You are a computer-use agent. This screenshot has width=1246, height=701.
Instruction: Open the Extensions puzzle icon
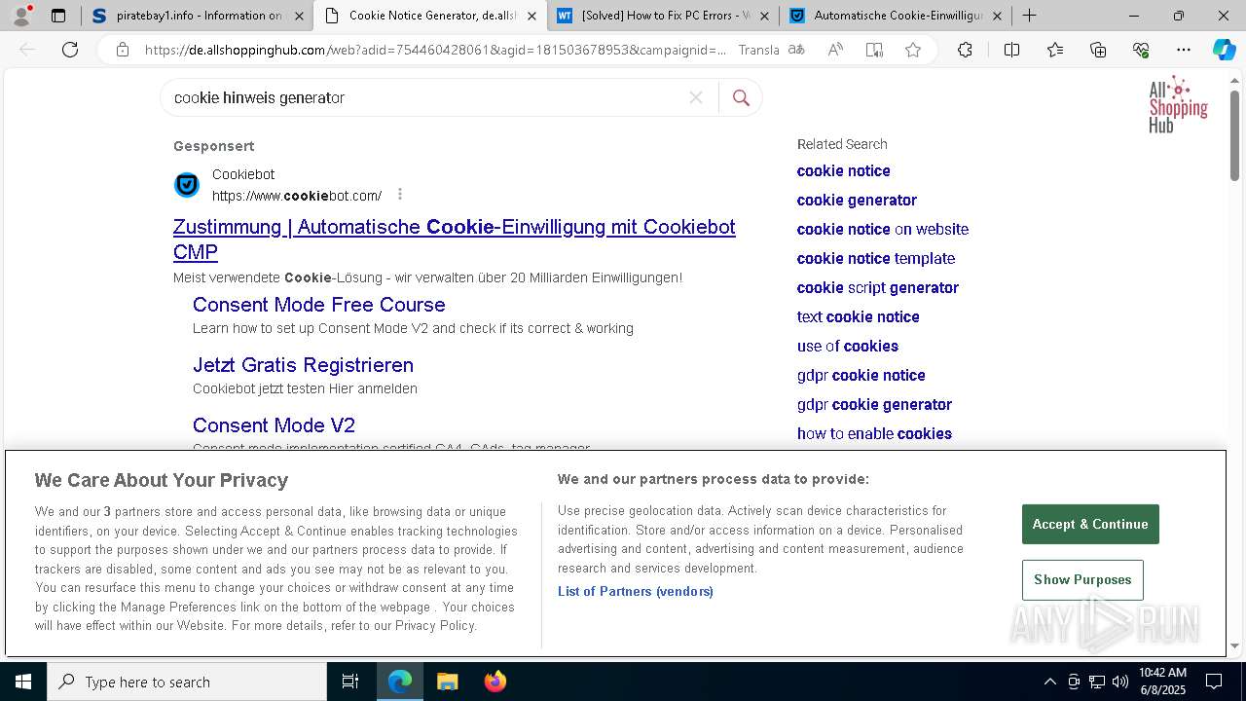(x=965, y=50)
